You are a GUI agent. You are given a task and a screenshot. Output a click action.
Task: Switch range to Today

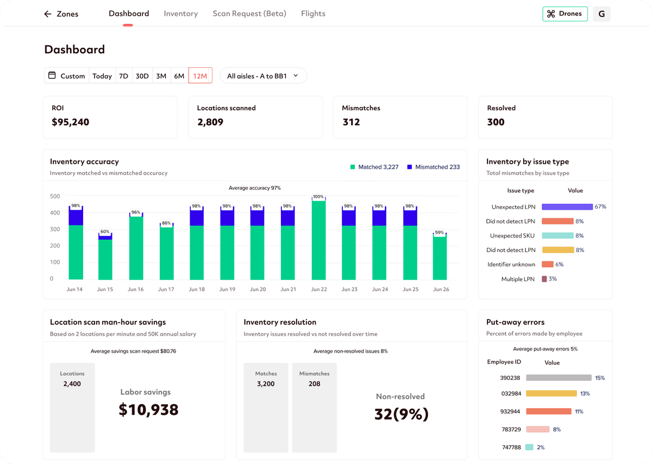tap(102, 76)
